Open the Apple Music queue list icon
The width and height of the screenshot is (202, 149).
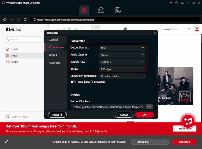pyautogui.click(x=189, y=29)
